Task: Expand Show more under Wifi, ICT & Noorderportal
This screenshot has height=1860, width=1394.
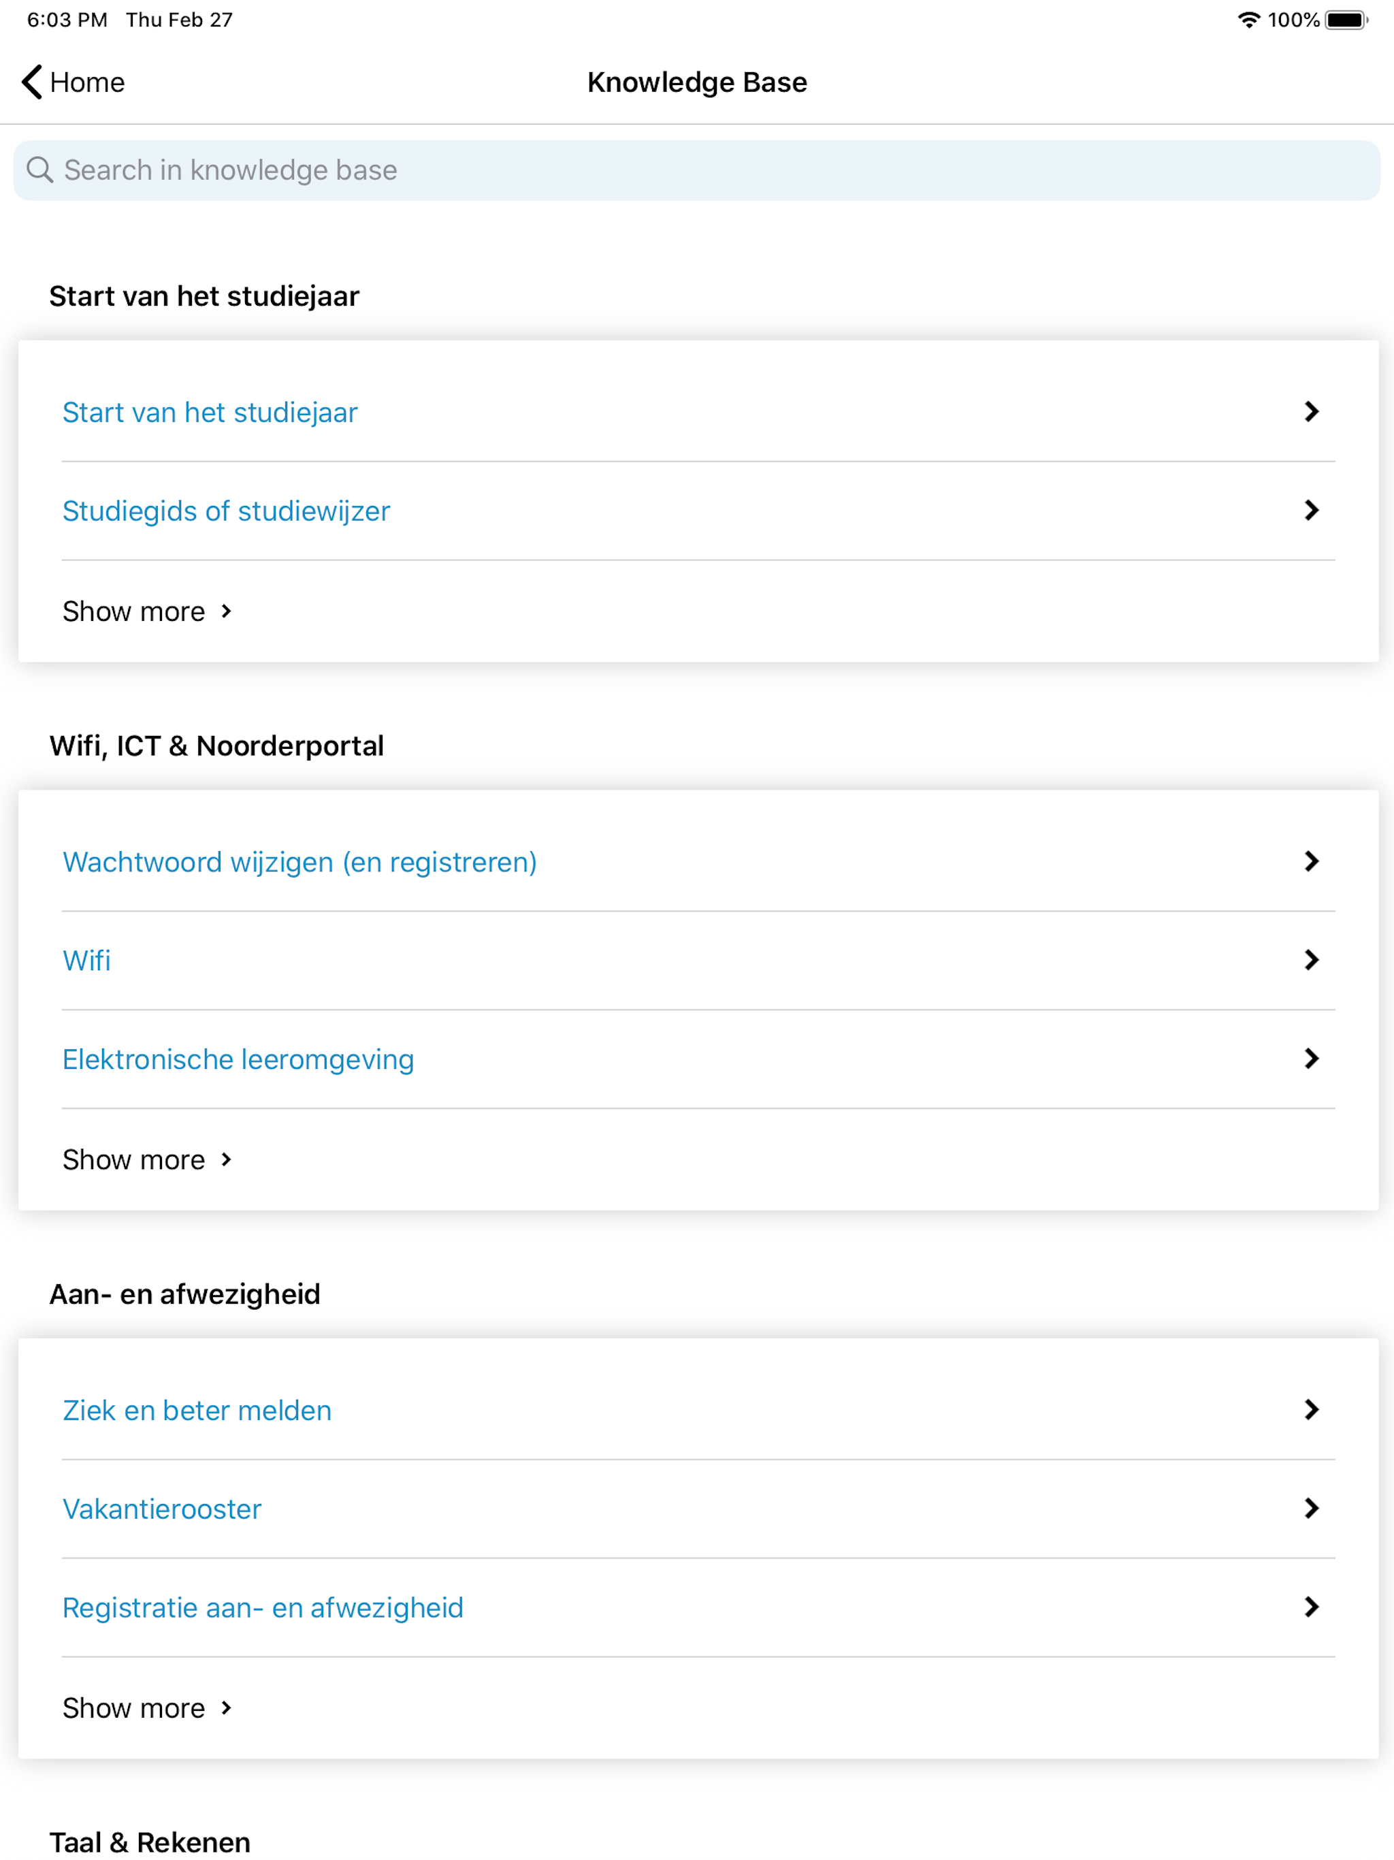Action: [x=147, y=1159]
